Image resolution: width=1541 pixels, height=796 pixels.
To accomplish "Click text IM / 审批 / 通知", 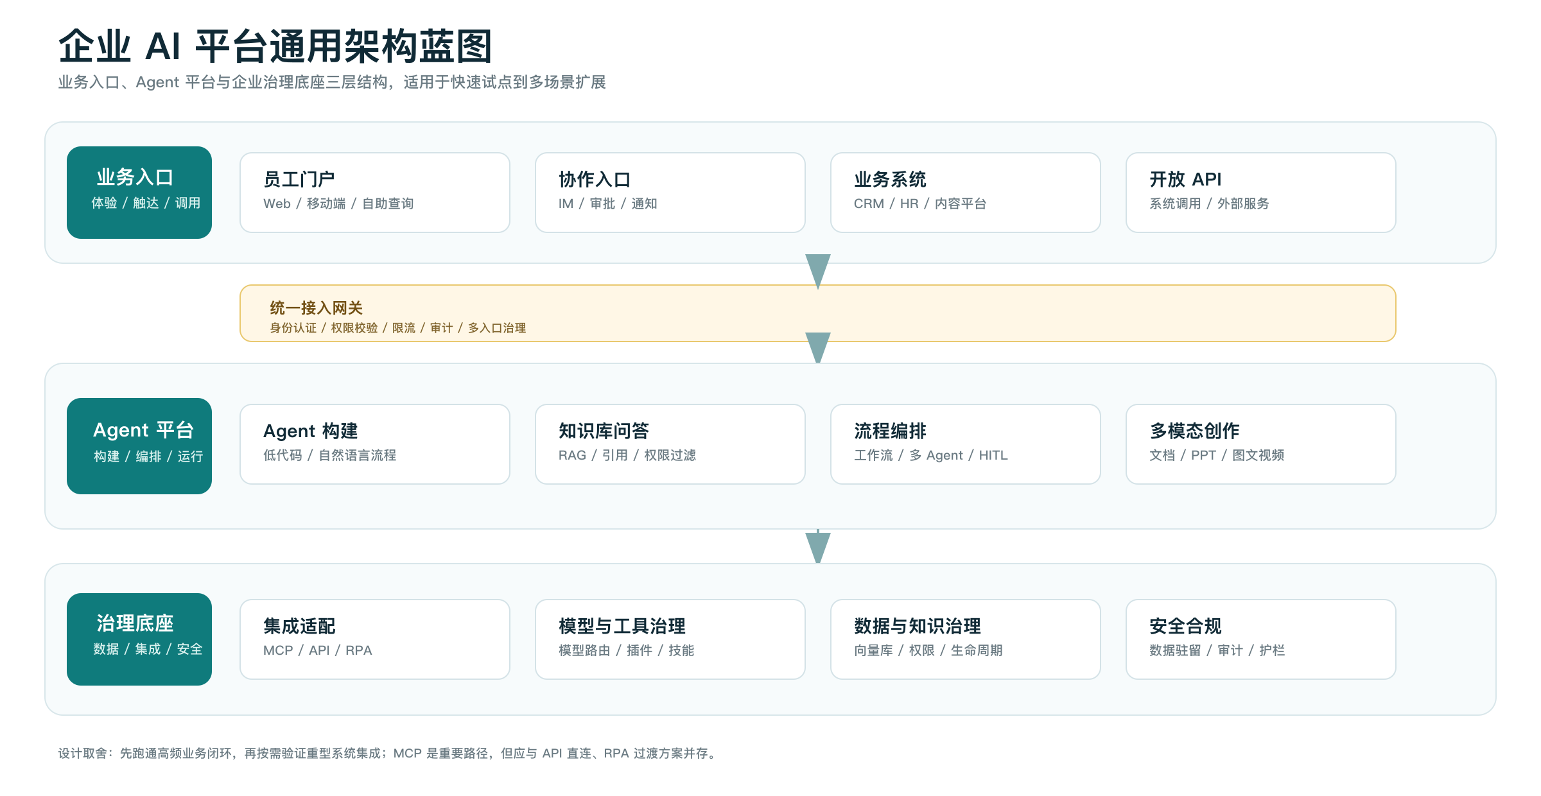I will [608, 203].
